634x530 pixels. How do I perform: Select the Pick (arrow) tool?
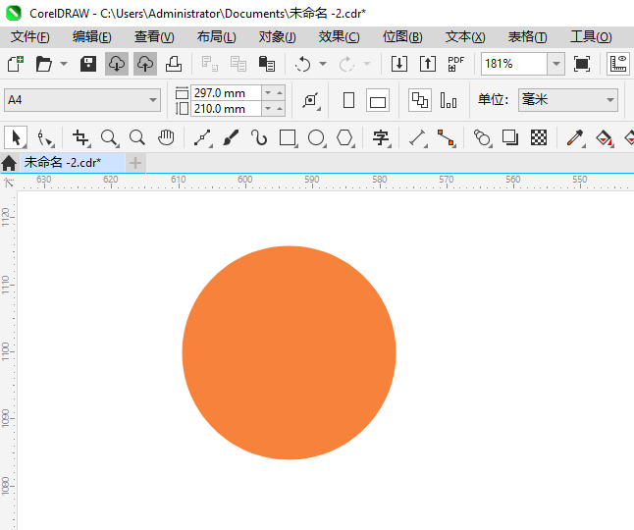(15, 137)
